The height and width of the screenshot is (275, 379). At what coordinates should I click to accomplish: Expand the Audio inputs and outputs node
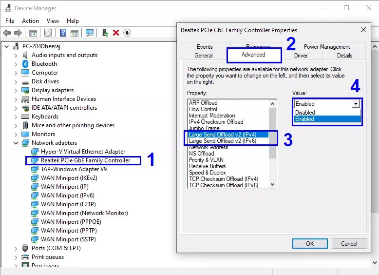pos(16,56)
